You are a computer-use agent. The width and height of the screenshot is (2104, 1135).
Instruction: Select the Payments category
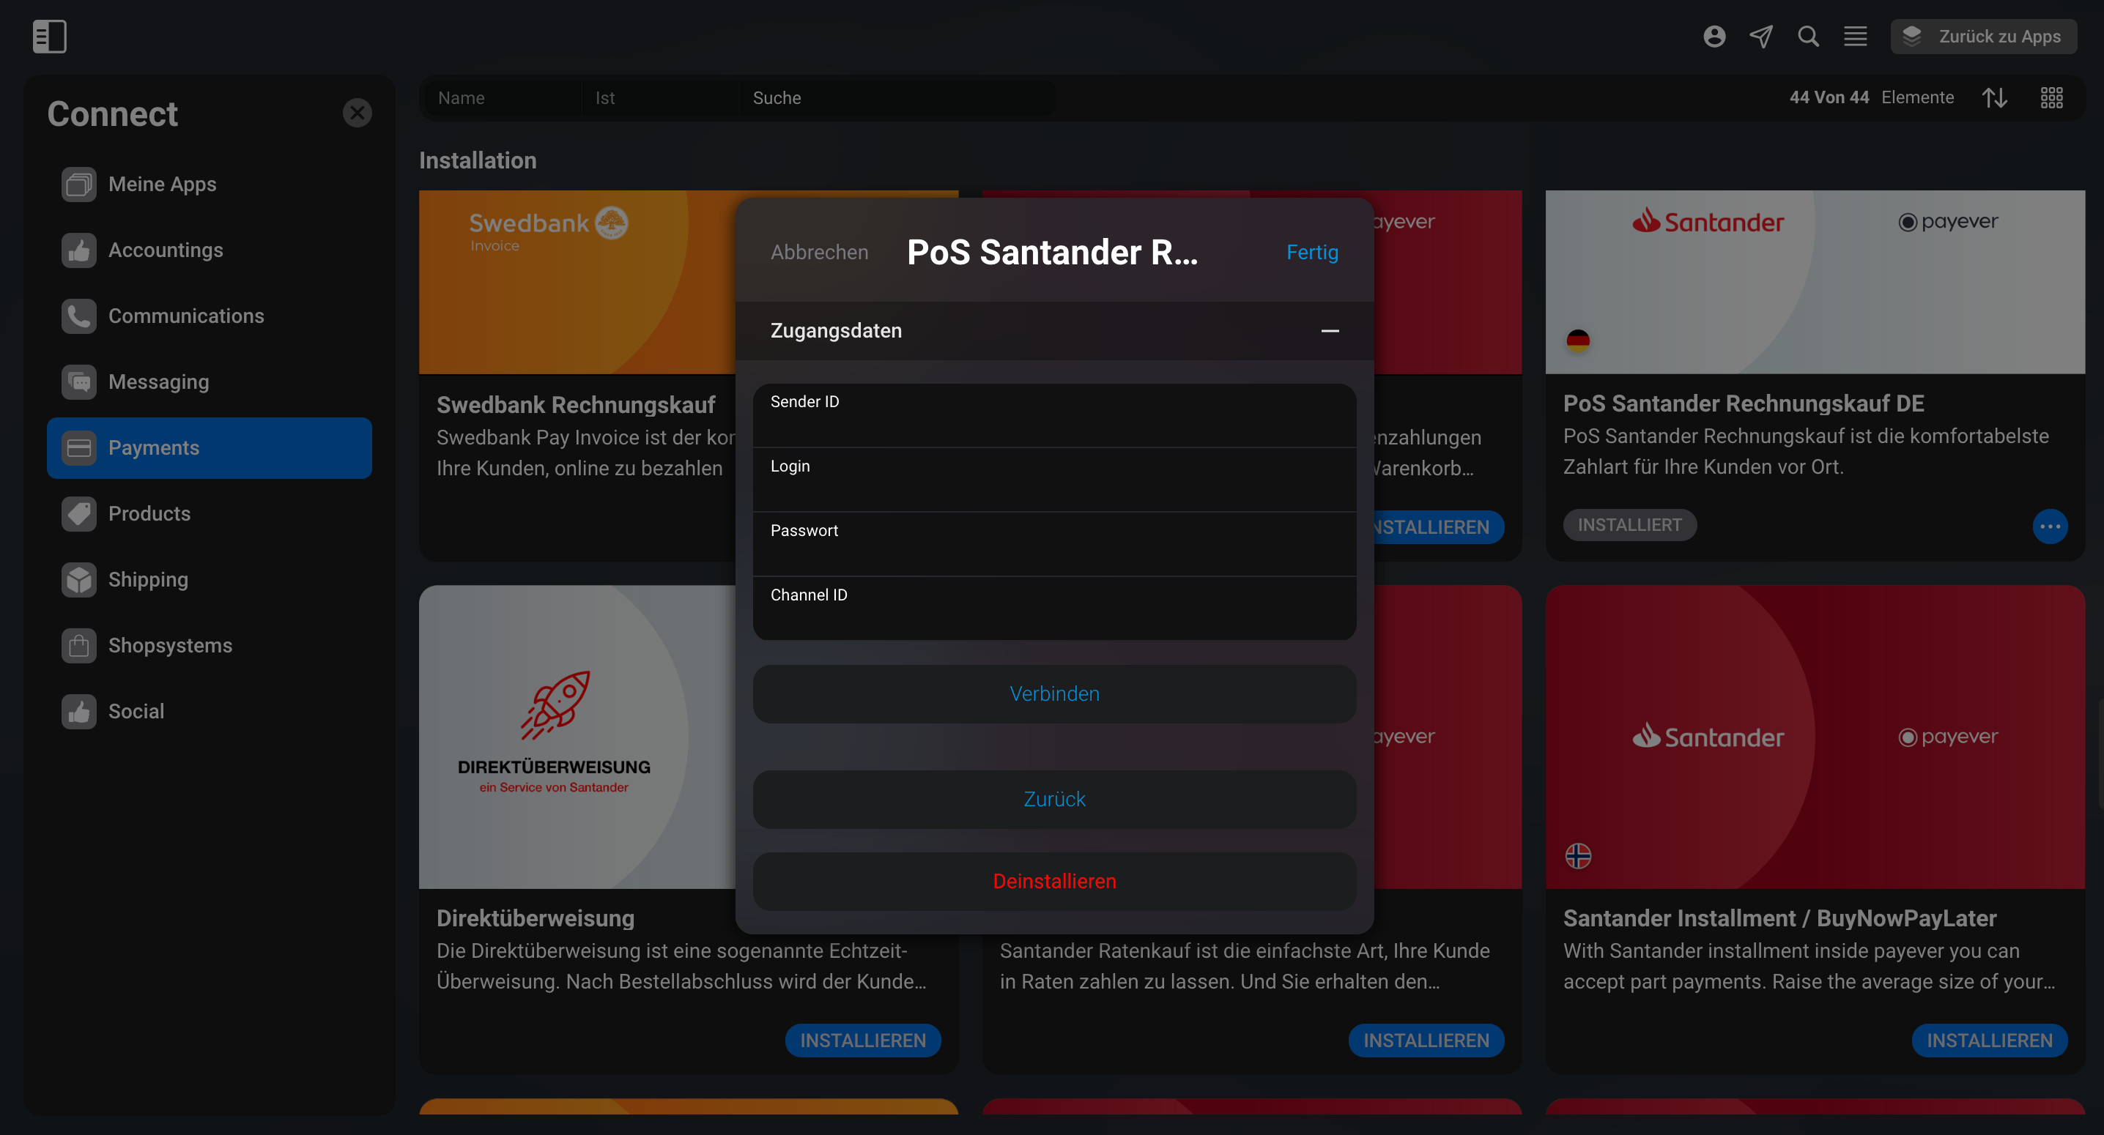(209, 447)
